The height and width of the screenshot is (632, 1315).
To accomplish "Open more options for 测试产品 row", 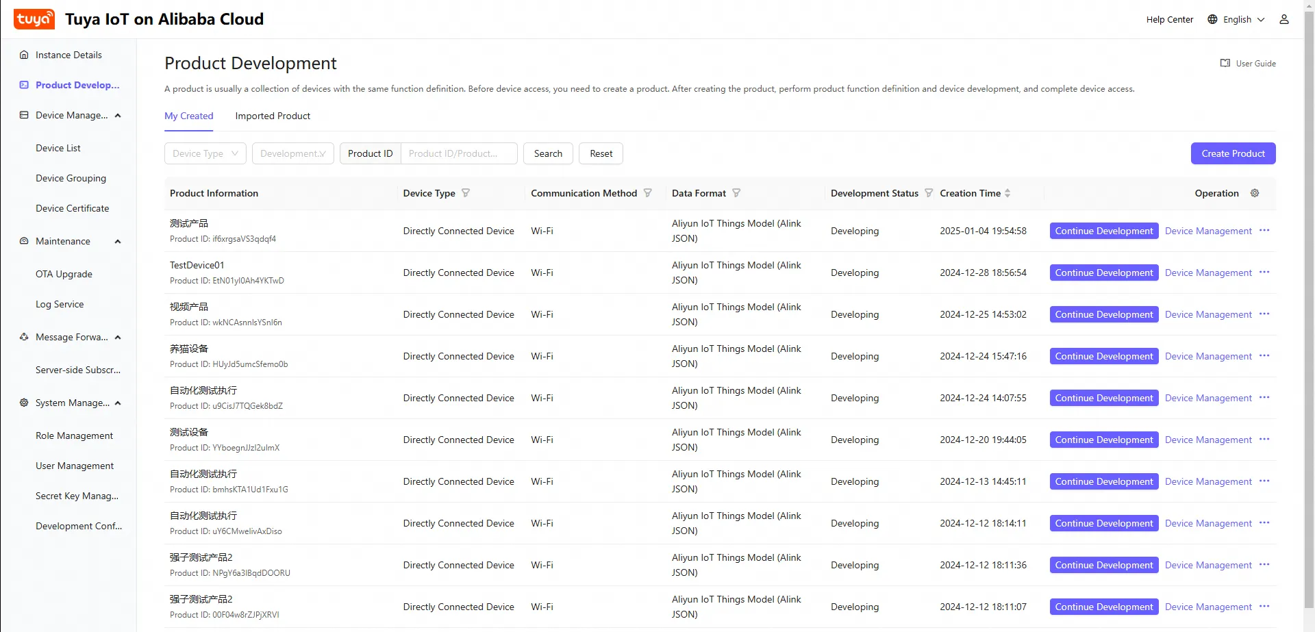I will click(1264, 231).
